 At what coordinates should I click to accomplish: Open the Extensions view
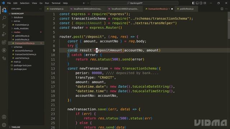pyautogui.click(x=4, y=42)
